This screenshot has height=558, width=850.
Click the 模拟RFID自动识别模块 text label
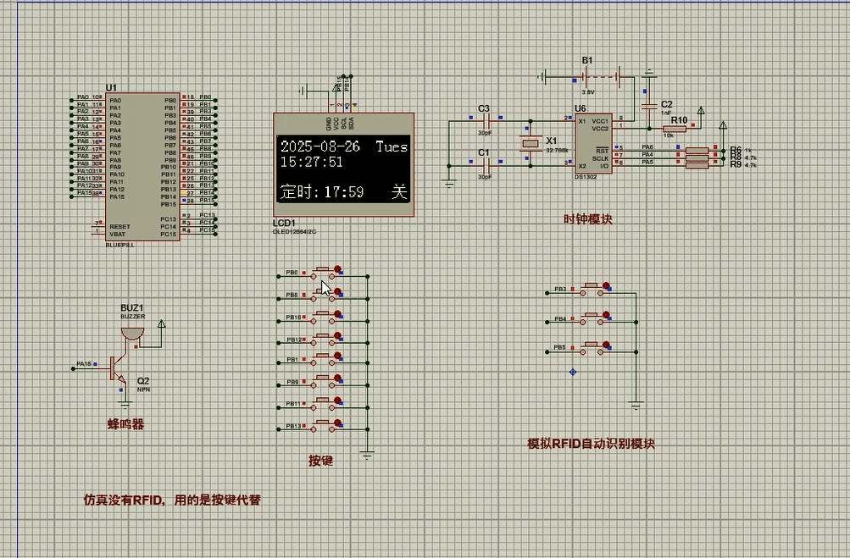(591, 444)
